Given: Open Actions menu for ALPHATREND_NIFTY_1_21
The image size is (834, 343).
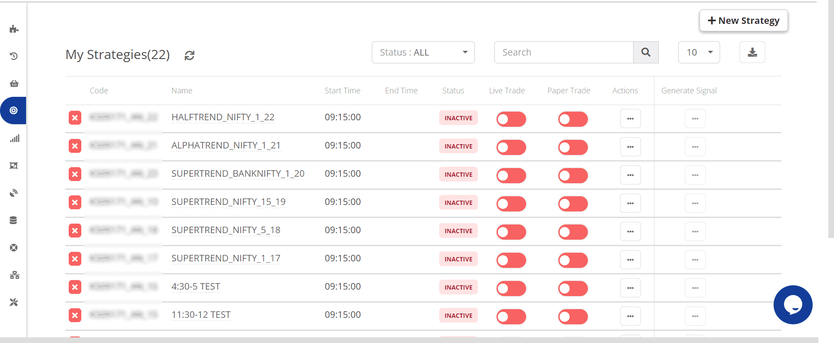Looking at the screenshot, I should (x=630, y=147).
